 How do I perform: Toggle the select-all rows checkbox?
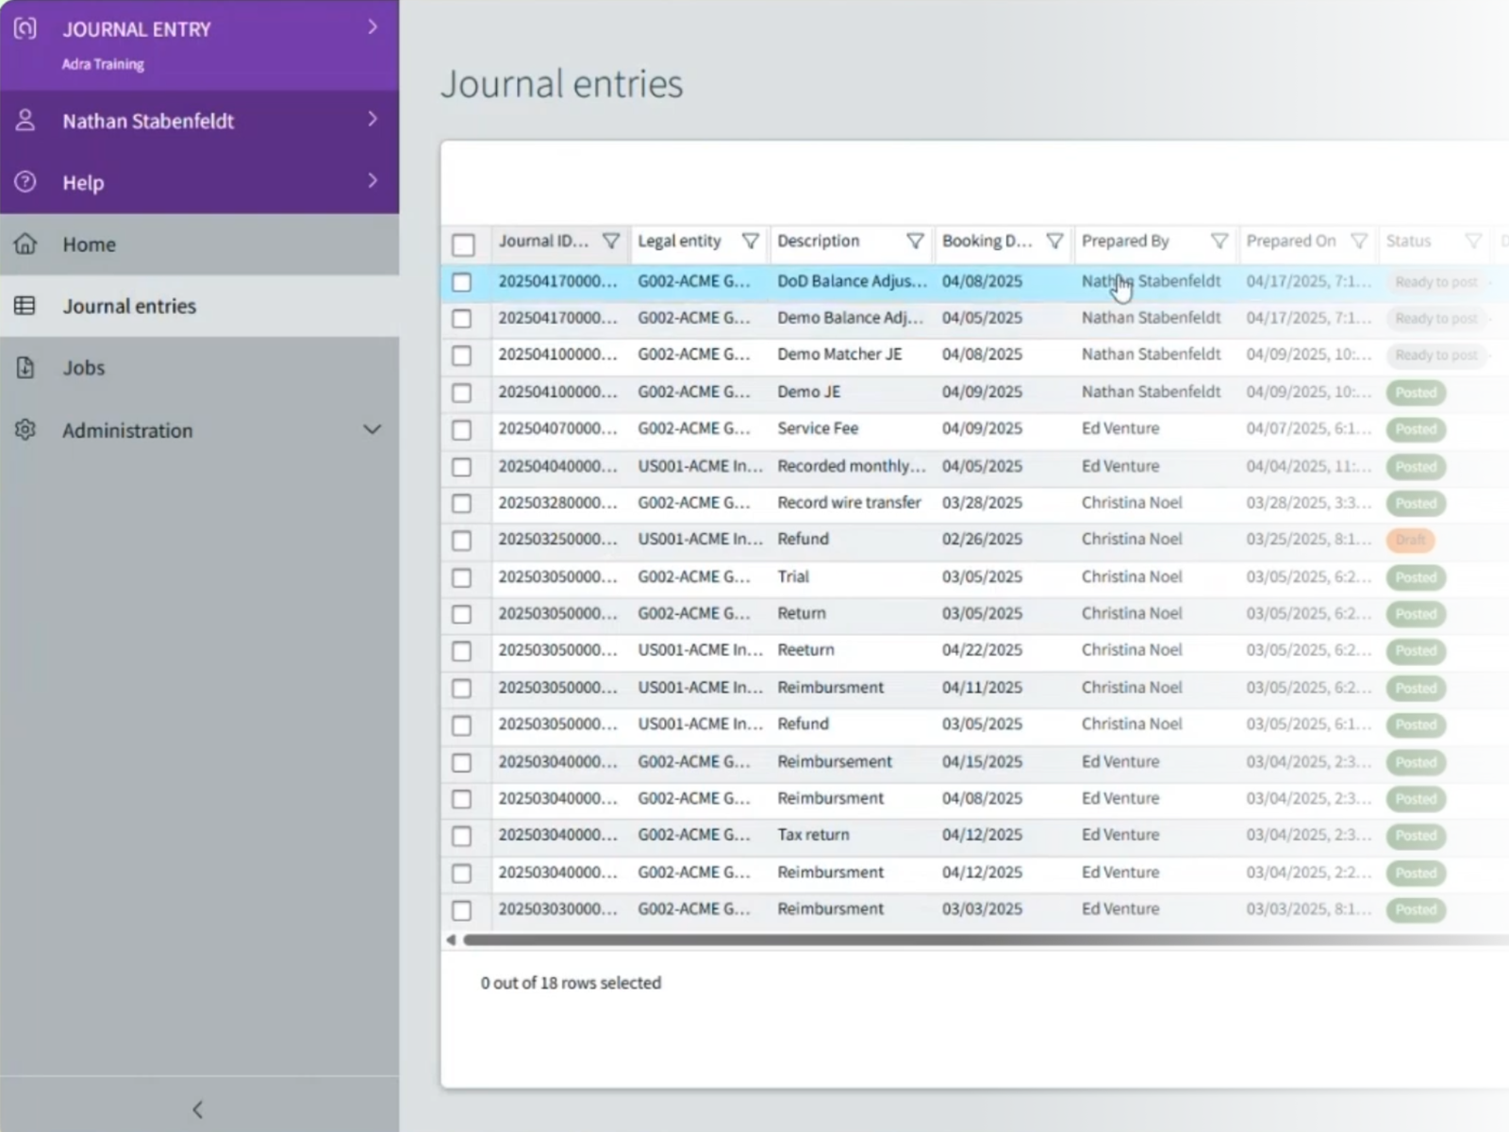(463, 245)
